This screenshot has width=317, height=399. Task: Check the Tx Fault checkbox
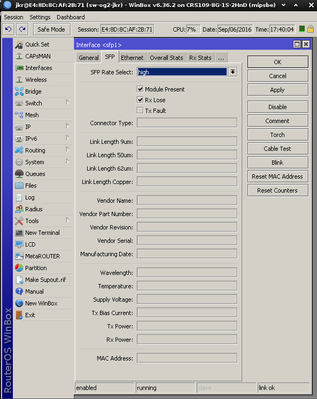140,110
